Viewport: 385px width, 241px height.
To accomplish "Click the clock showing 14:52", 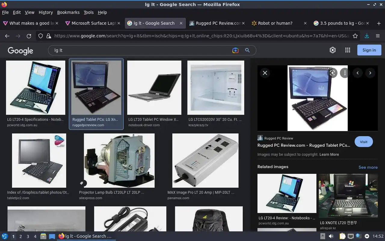I will pyautogui.click(x=378, y=236).
